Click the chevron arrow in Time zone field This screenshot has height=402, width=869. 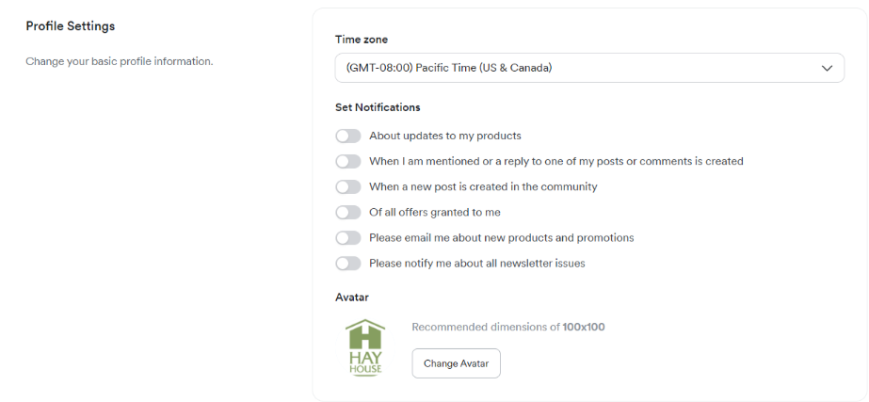click(x=827, y=68)
